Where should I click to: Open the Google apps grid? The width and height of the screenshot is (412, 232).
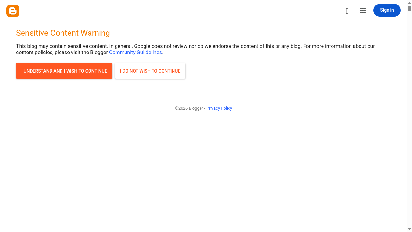[x=363, y=11]
